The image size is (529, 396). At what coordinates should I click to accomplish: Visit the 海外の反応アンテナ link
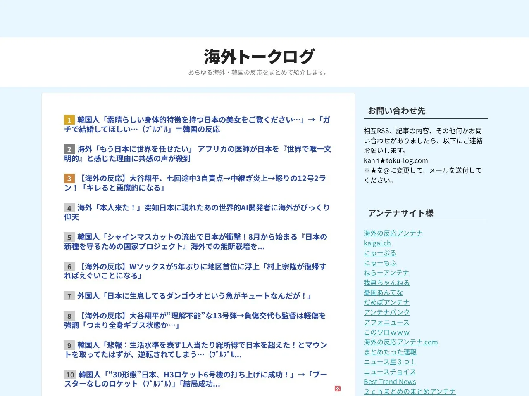tap(393, 233)
